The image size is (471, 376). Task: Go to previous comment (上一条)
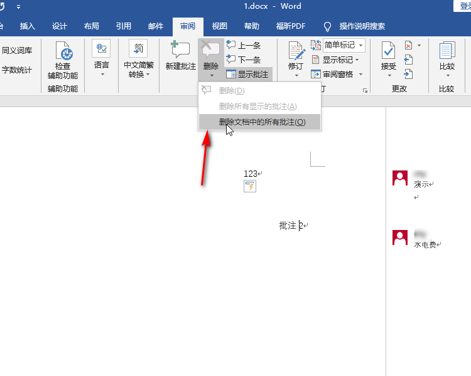coord(243,45)
